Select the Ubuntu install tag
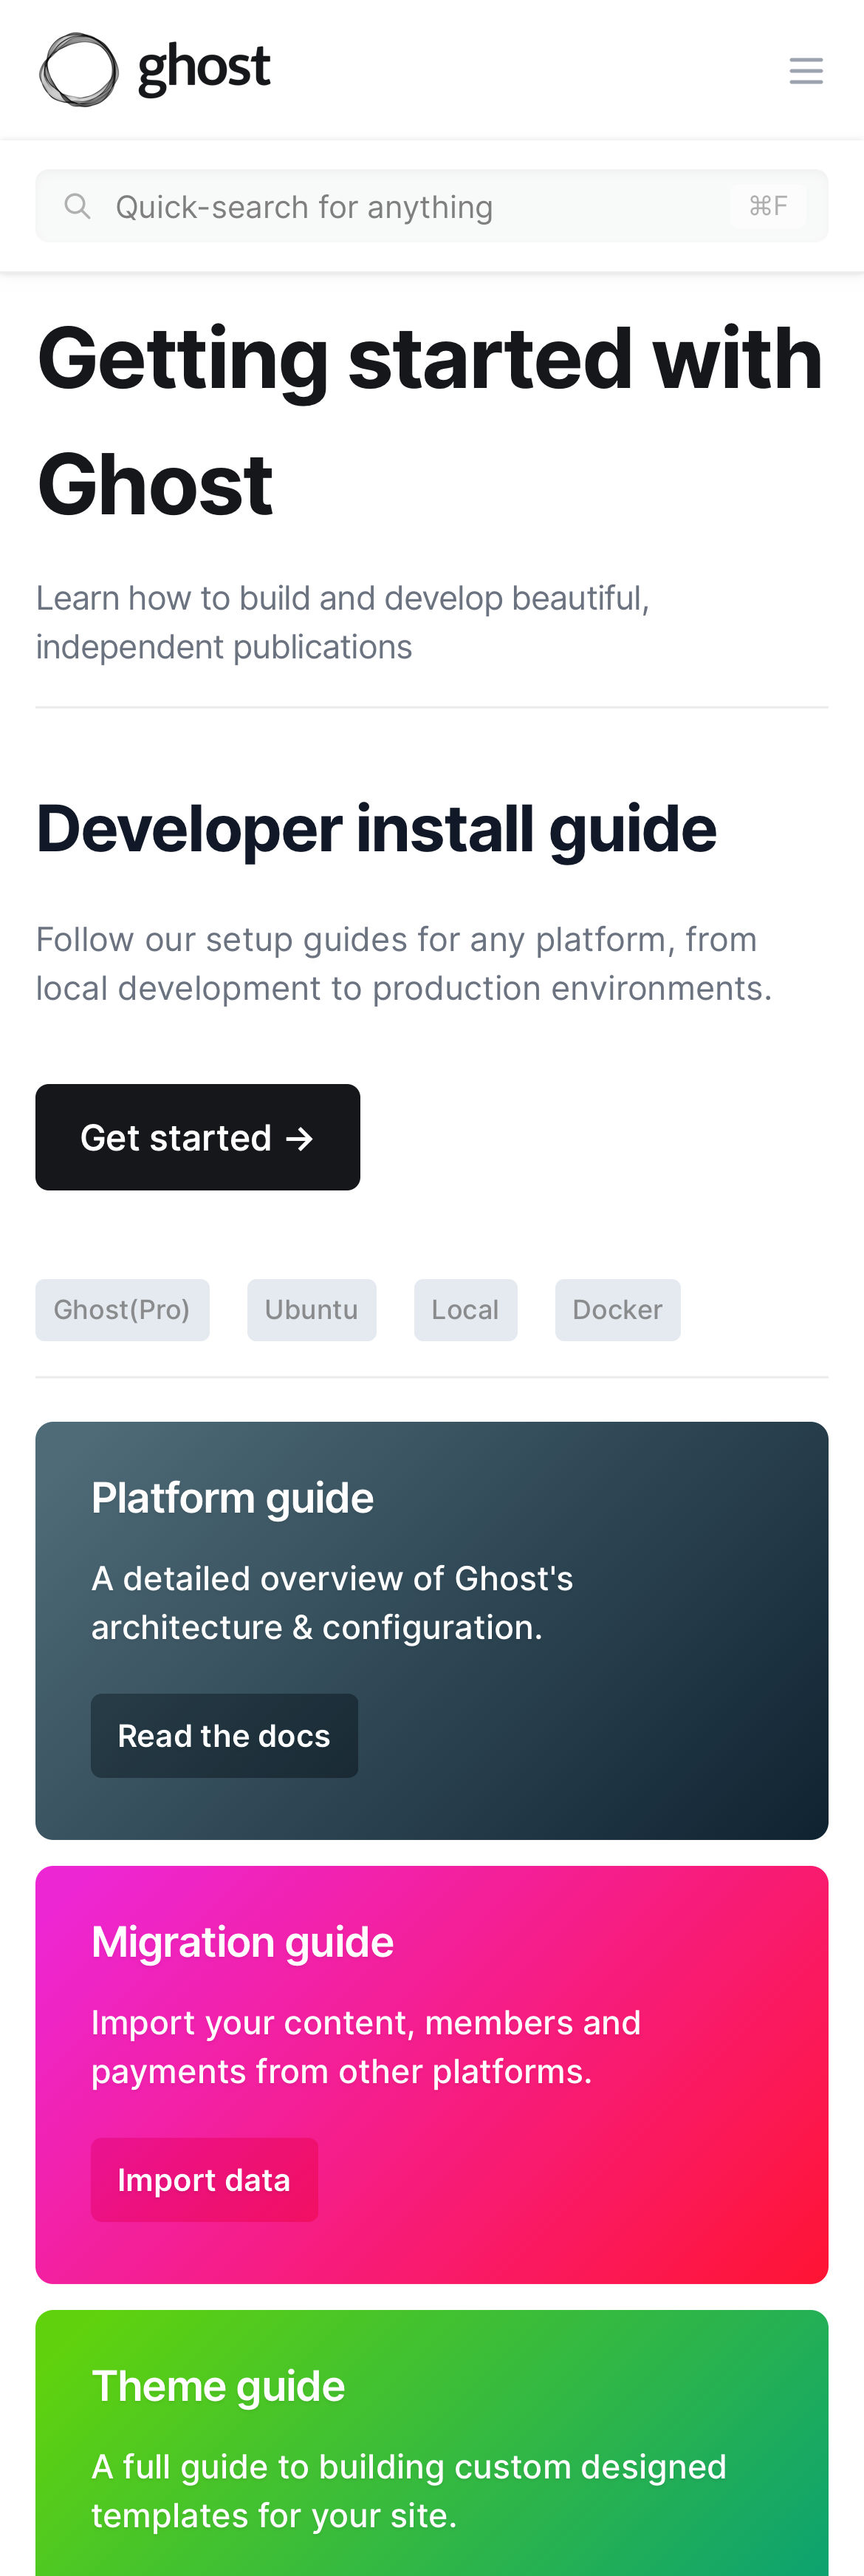The width and height of the screenshot is (864, 2576). [312, 1310]
